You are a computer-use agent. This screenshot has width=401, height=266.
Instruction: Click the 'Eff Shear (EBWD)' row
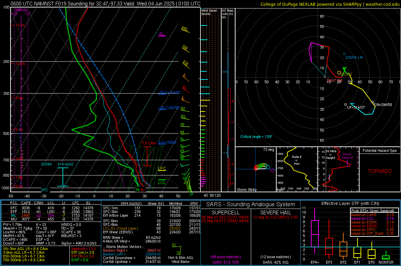[x=152, y=232]
